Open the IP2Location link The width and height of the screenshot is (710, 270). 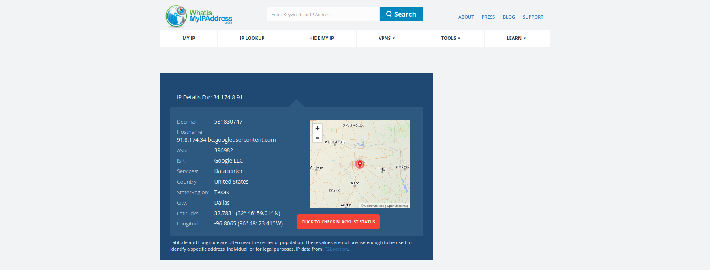[336, 249]
